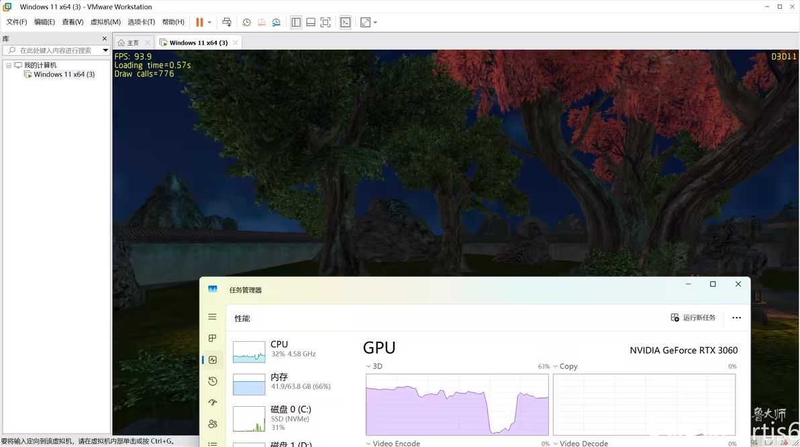Minimize the VMware Workstation window
800x447 pixels.
[x=767, y=7]
